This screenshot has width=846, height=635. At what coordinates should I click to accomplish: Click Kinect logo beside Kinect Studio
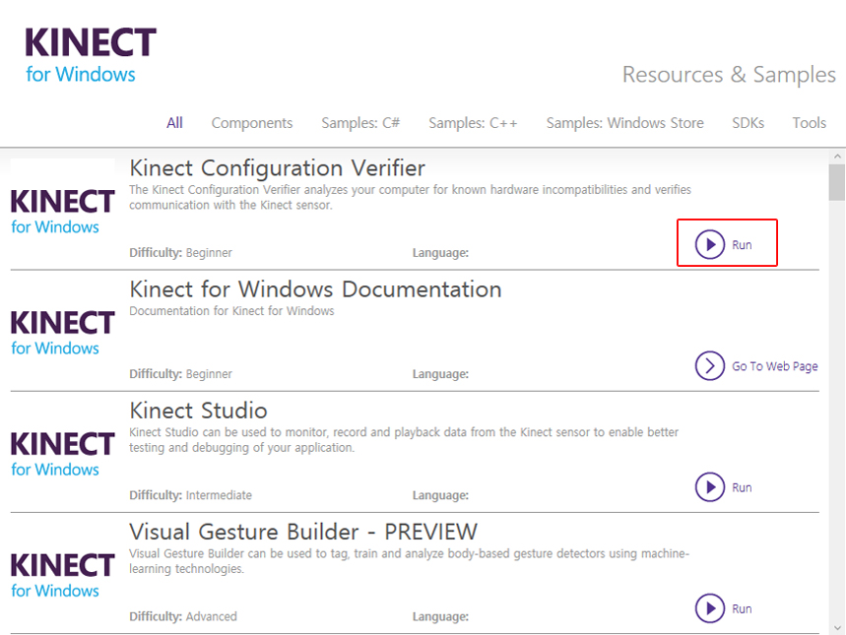tap(63, 454)
